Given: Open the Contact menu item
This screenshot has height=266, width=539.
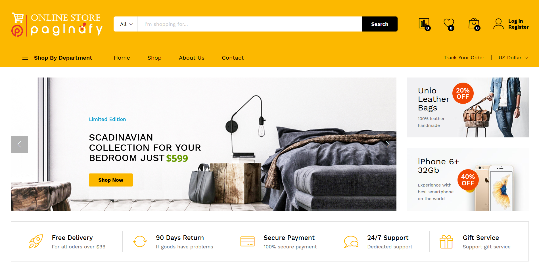Looking at the screenshot, I should click(233, 58).
